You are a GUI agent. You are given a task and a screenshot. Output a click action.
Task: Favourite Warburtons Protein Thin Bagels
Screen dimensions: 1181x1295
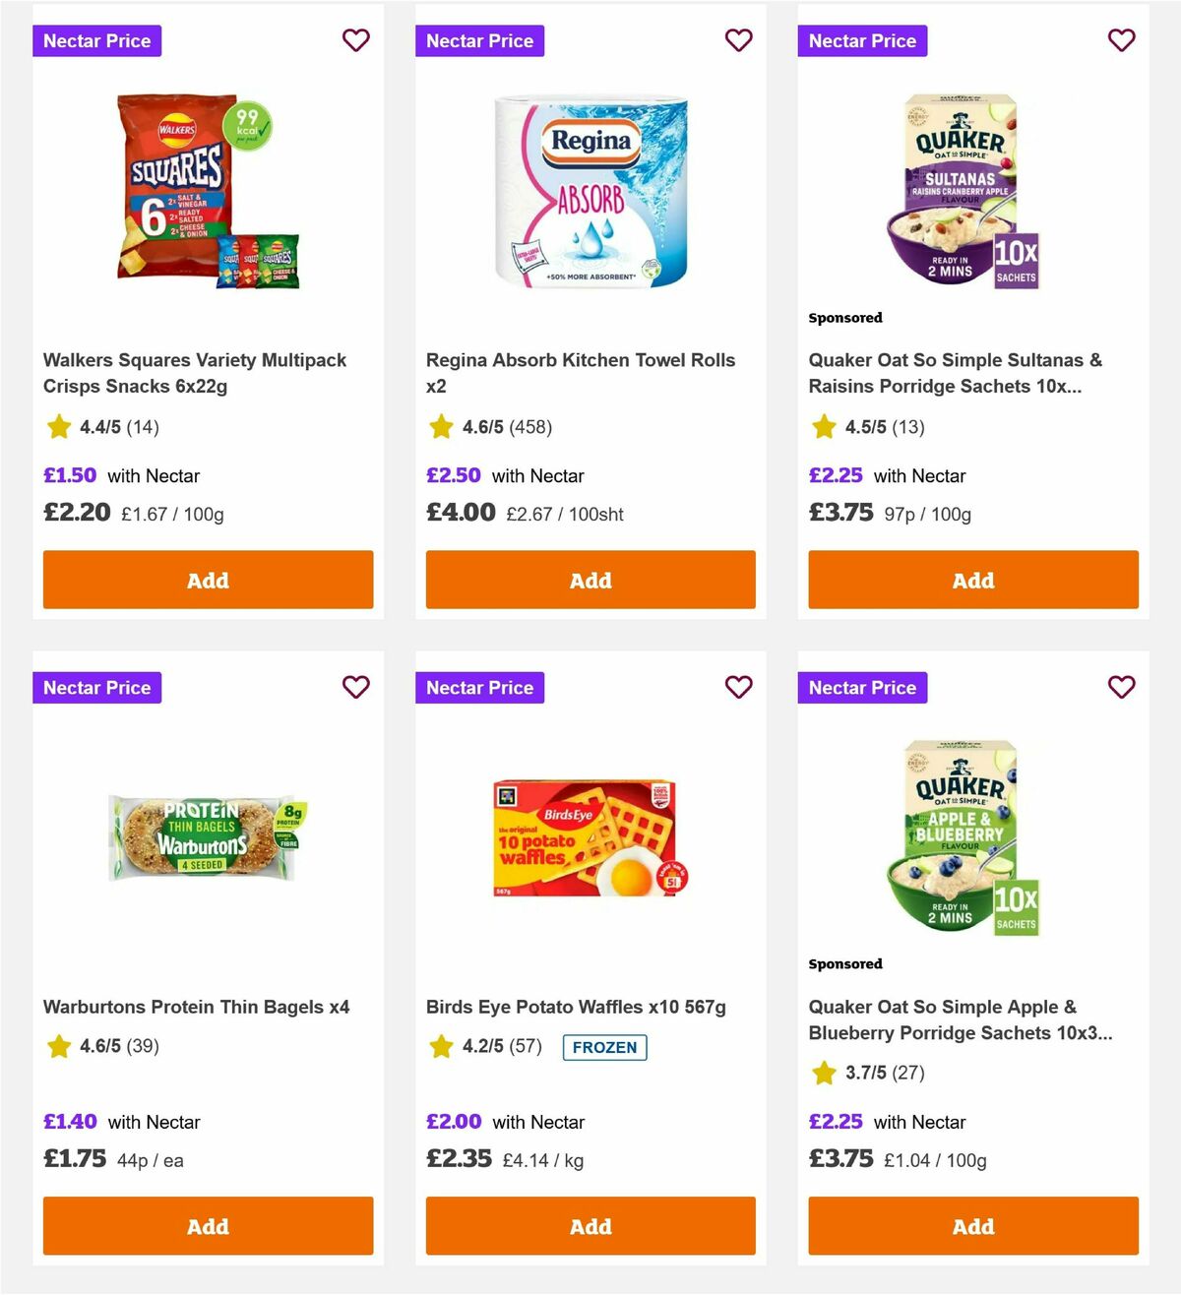click(x=355, y=687)
